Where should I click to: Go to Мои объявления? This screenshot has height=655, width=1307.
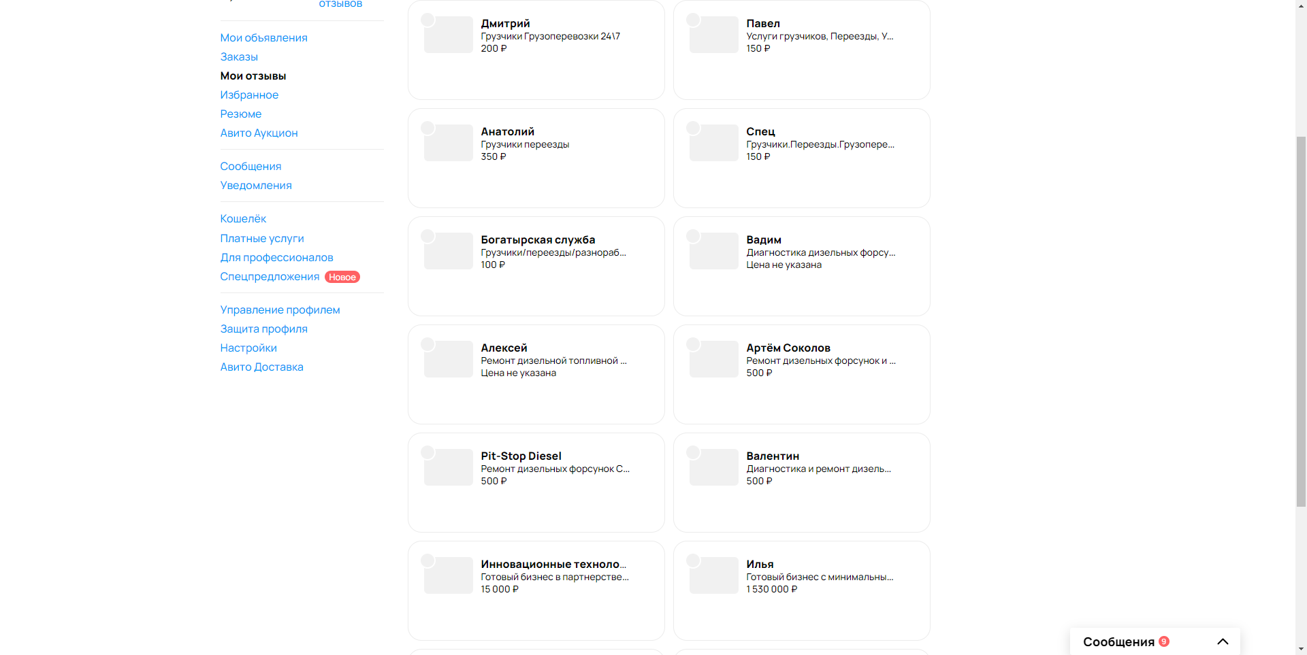point(263,37)
